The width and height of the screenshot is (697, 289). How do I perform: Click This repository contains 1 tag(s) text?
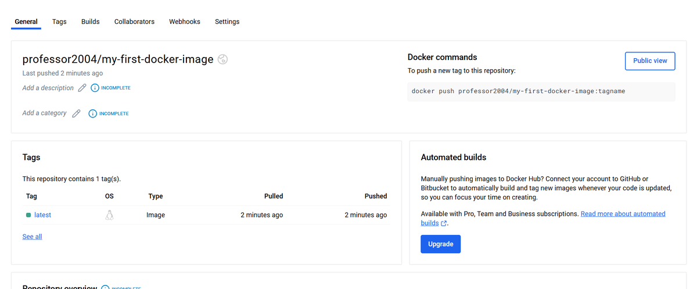[71, 179]
